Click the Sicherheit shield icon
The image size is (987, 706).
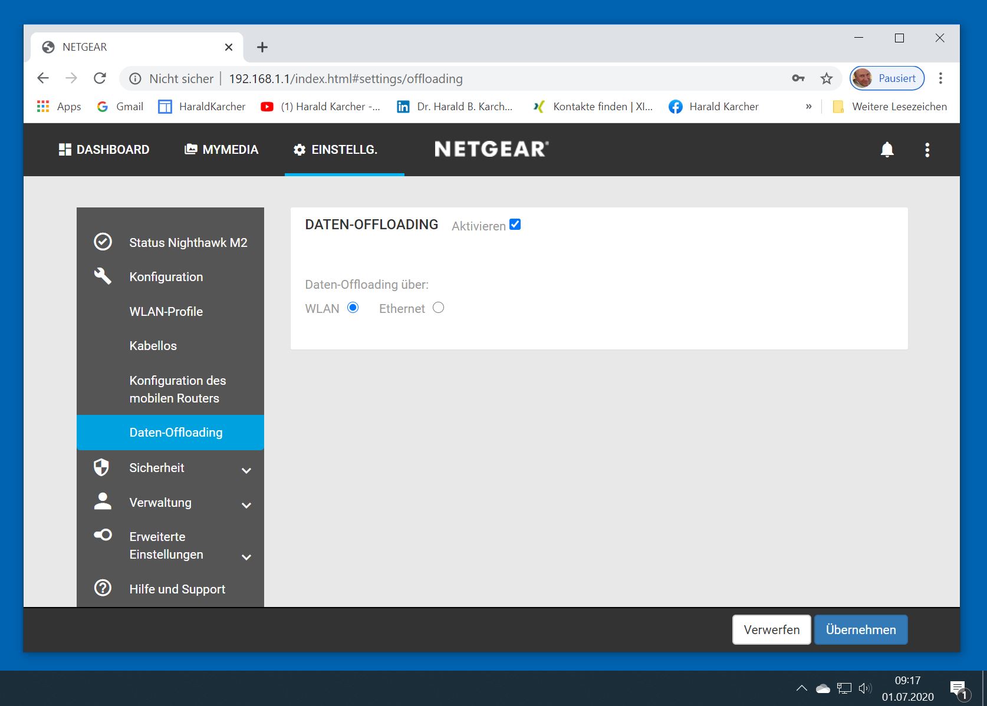(x=101, y=467)
